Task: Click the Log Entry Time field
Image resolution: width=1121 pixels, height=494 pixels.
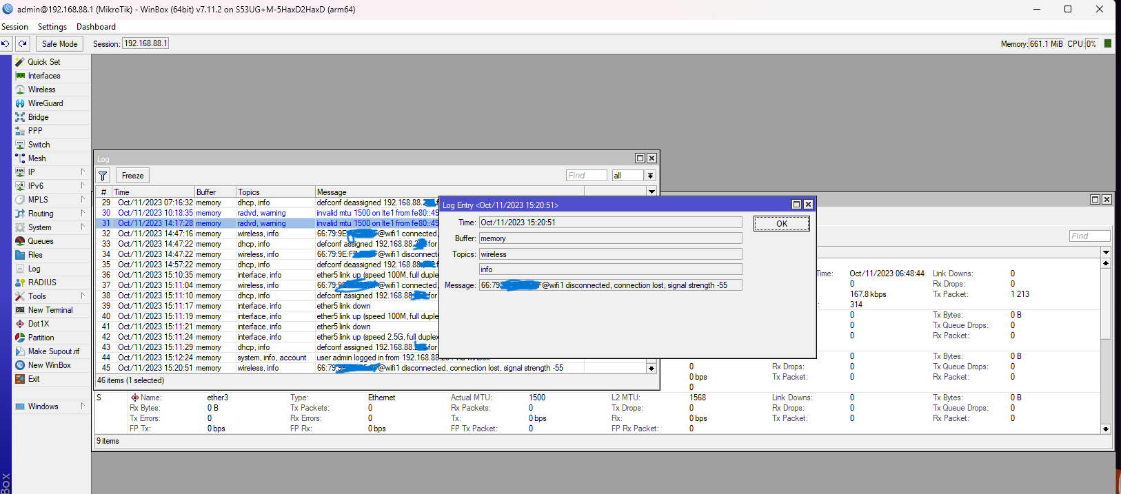Action: pos(610,223)
